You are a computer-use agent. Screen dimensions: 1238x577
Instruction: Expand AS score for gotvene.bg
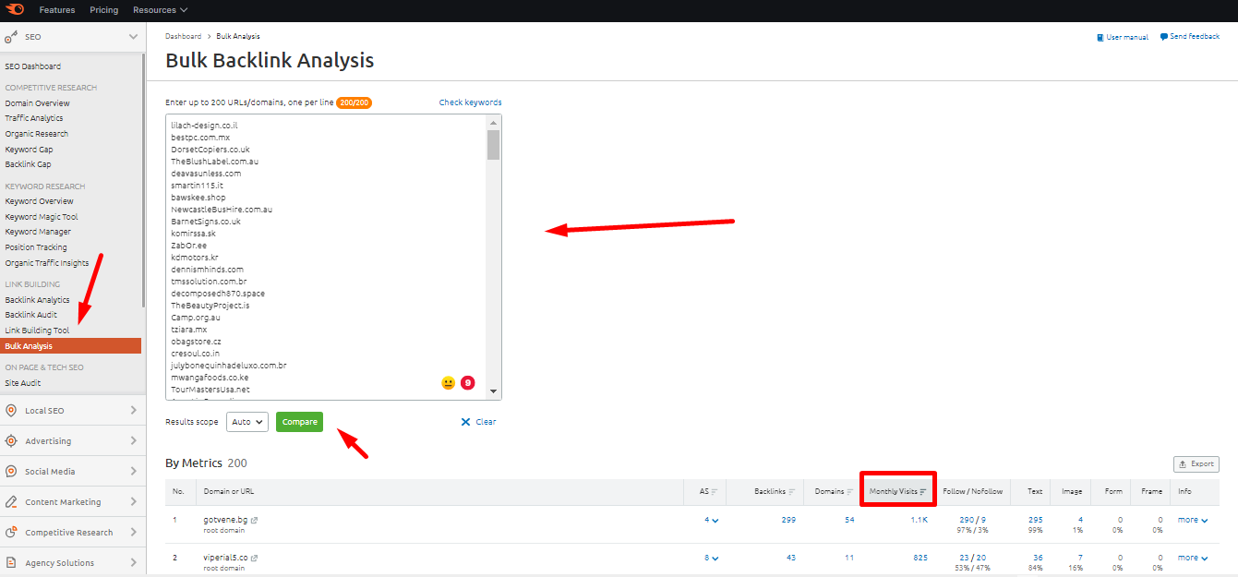(x=711, y=520)
